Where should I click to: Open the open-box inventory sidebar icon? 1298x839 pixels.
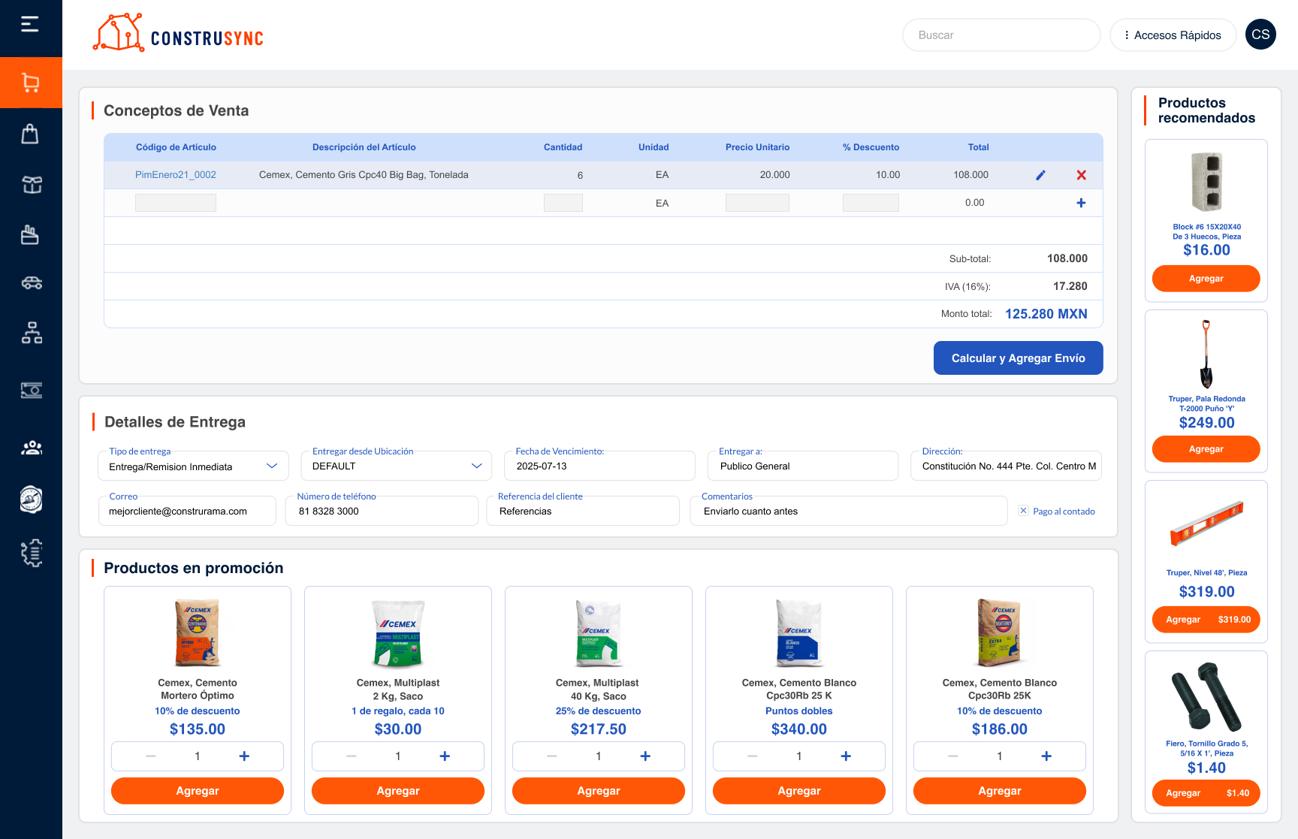(x=32, y=185)
